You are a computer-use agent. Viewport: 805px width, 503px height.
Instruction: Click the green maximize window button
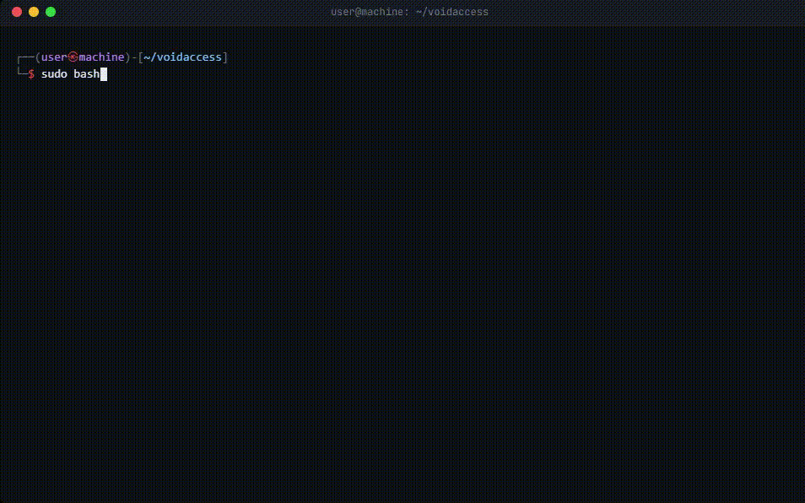51,12
